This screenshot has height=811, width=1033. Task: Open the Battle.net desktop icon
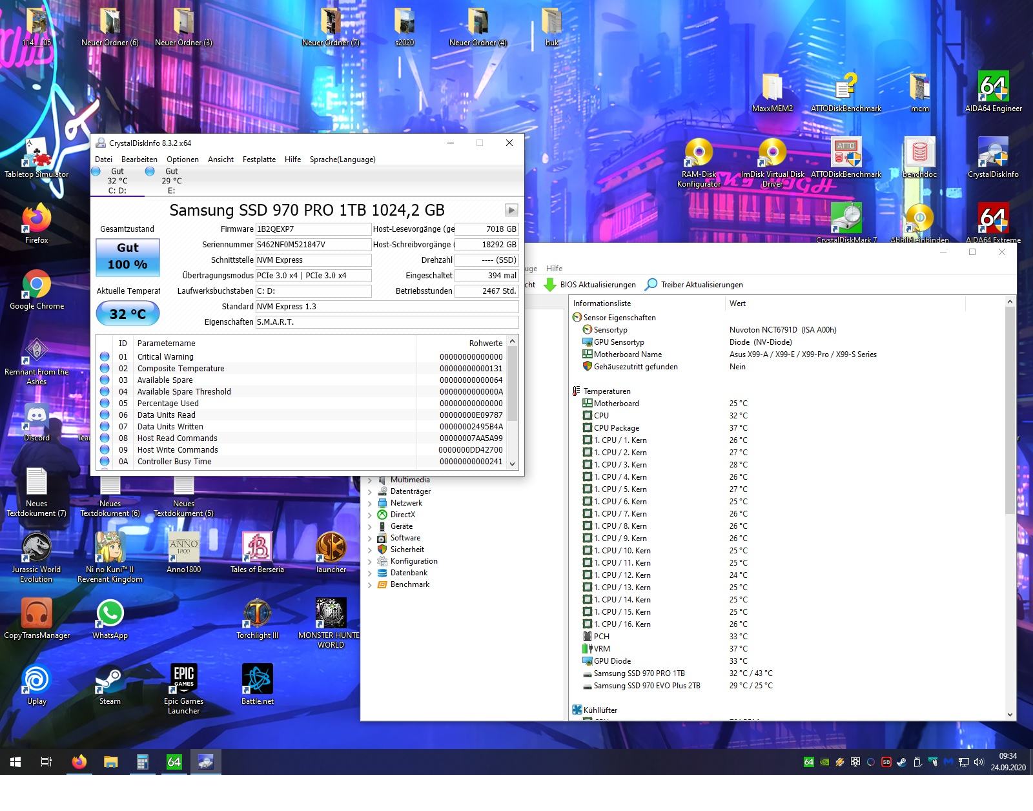[258, 685]
